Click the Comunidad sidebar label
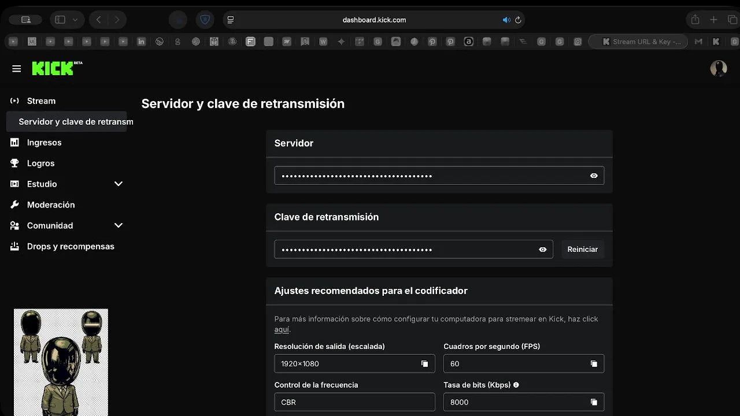 50,225
